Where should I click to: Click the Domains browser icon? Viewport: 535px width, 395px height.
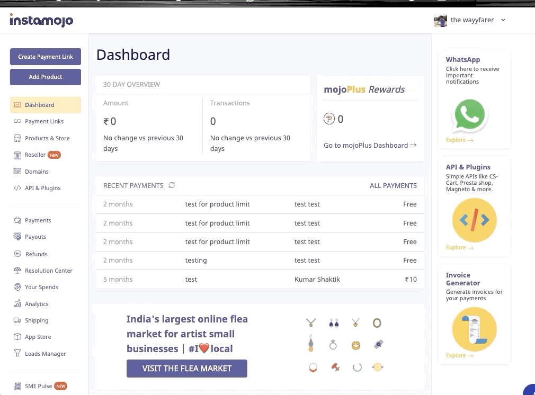click(17, 171)
